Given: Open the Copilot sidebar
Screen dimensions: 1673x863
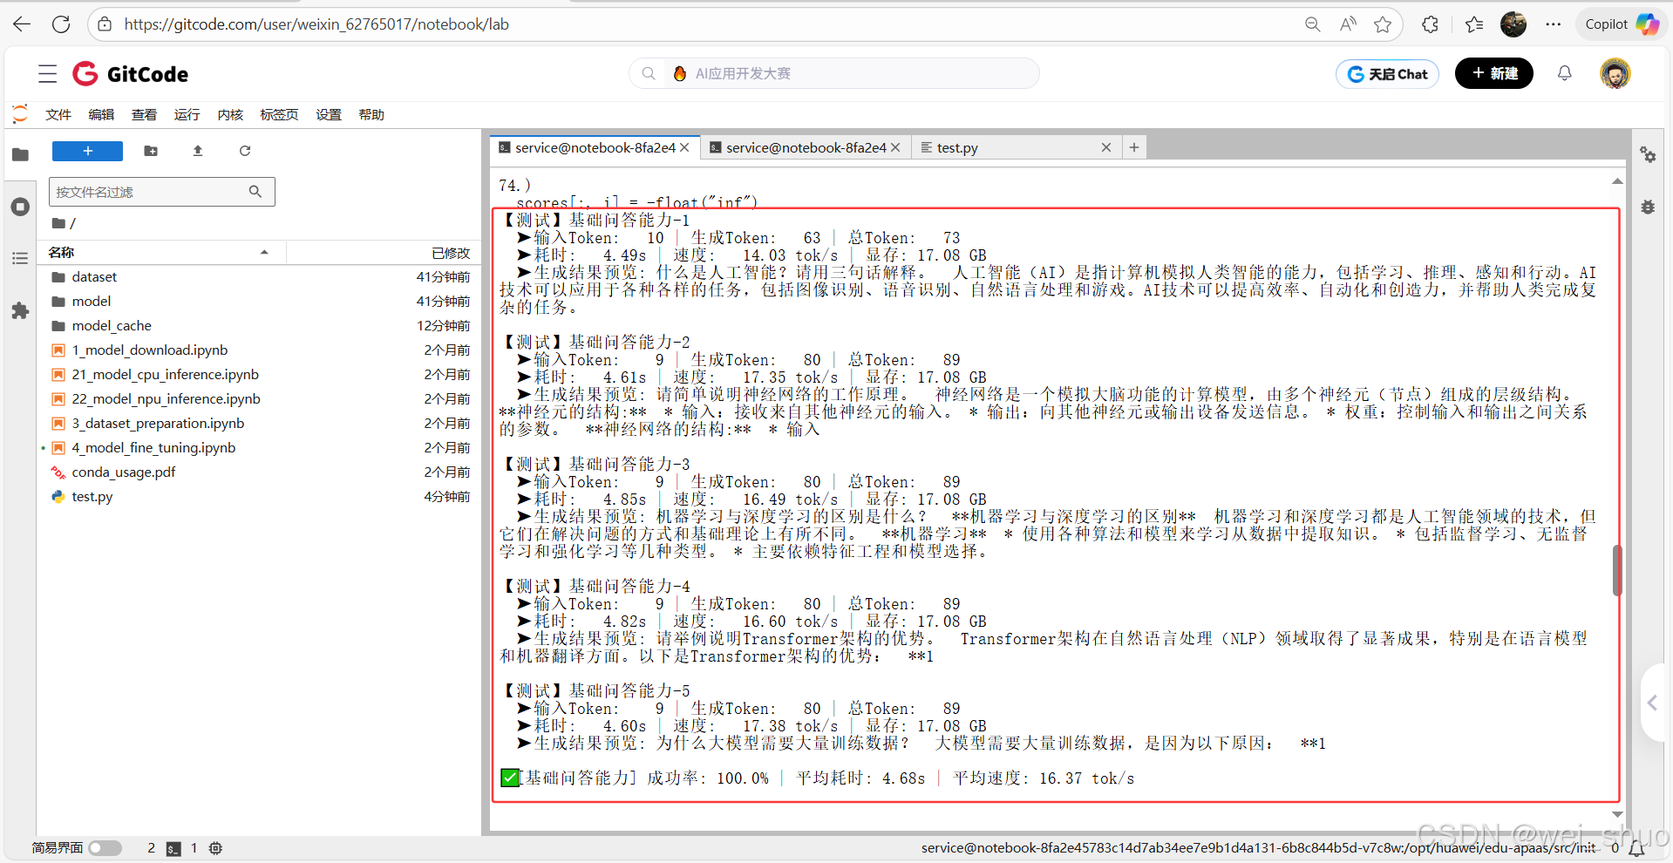Looking at the screenshot, I should 1621,24.
